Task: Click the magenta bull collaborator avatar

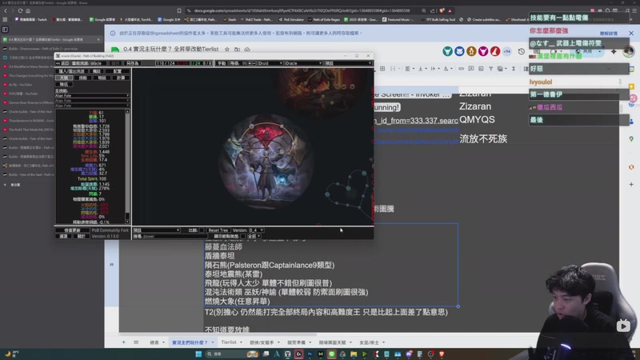Action: 483,51
